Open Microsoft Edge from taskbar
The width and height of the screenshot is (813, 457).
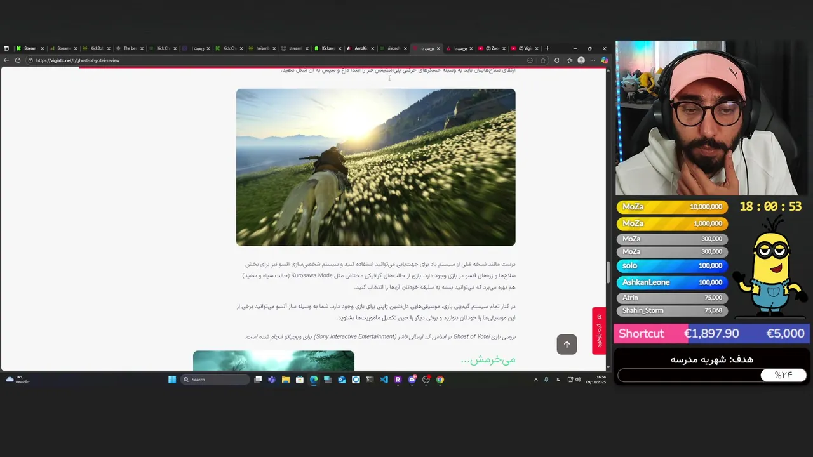[x=314, y=380]
